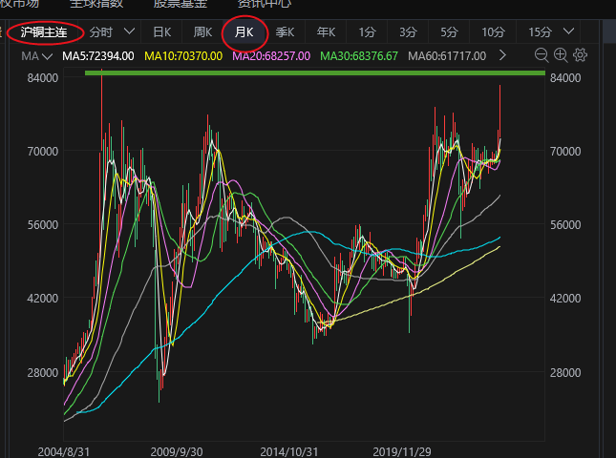The width and height of the screenshot is (616, 458).
Task: Click the left axis 84000 price label
Action: coord(43,77)
